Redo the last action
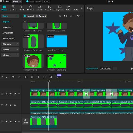 [x=19, y=77]
